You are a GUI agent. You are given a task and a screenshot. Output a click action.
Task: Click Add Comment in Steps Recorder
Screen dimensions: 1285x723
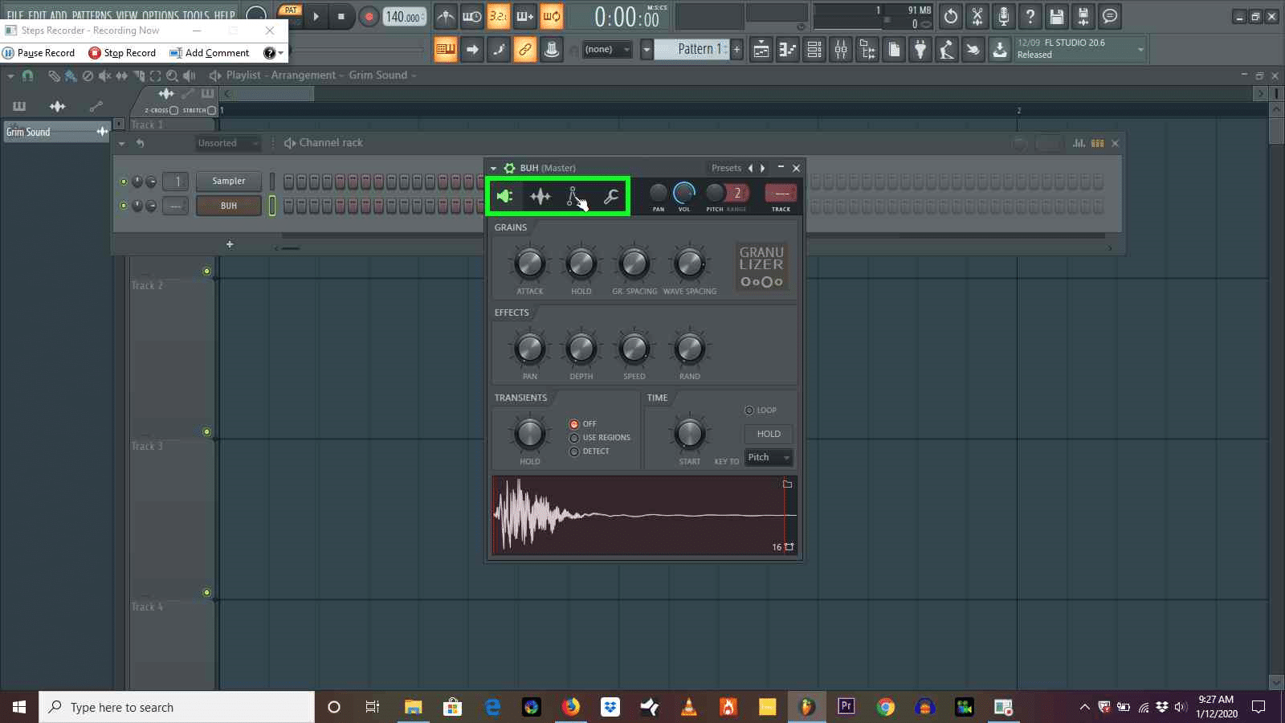(x=210, y=53)
